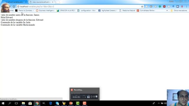Viewport: 189px width, 106px height.
Task: Open the dark blue square extension icon
Action: 177,6
